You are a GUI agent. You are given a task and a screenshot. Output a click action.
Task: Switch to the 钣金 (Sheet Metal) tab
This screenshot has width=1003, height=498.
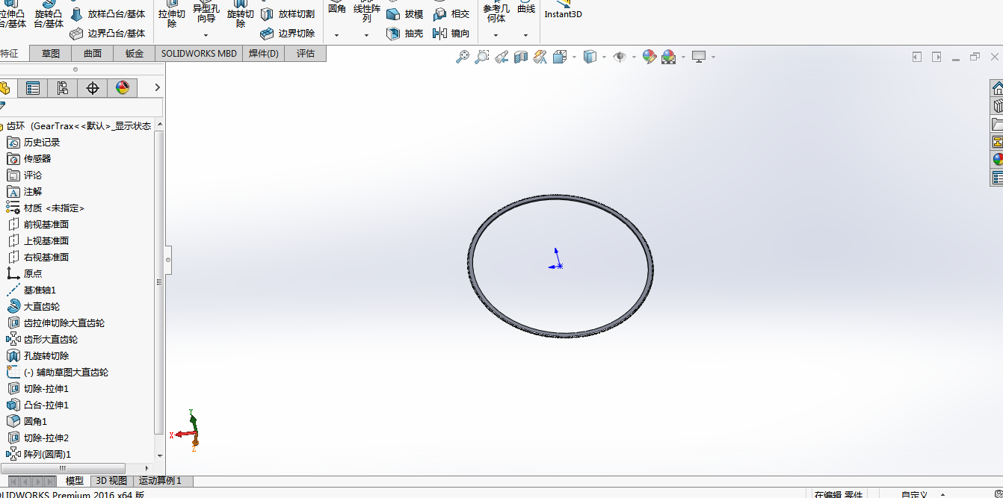pos(135,53)
